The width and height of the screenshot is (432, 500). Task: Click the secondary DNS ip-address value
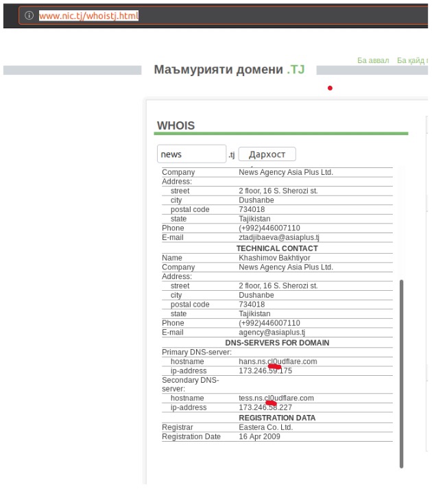[265, 407]
